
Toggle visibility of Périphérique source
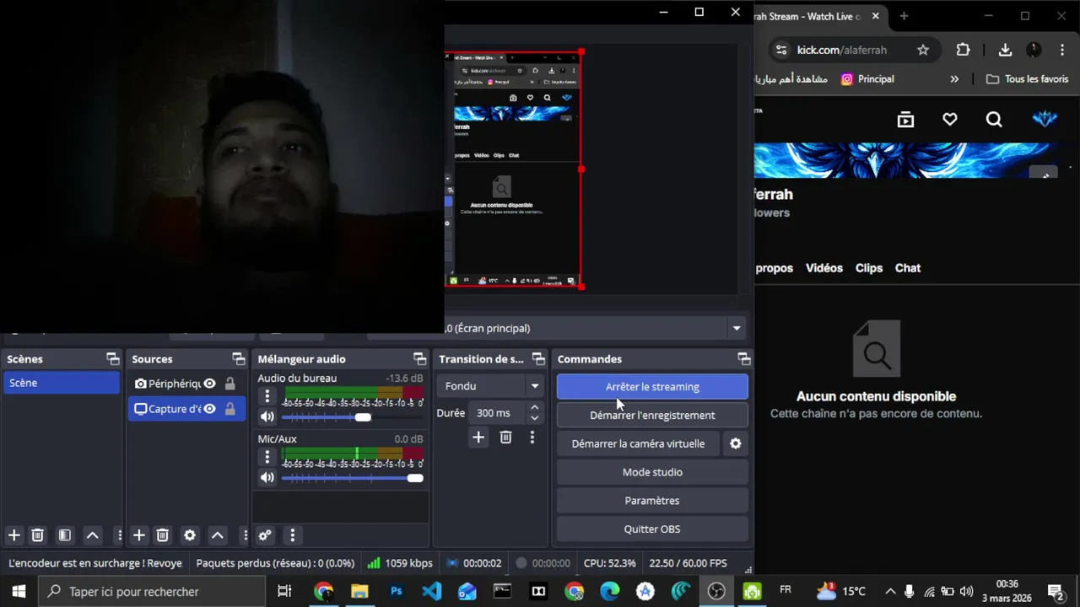click(x=209, y=384)
